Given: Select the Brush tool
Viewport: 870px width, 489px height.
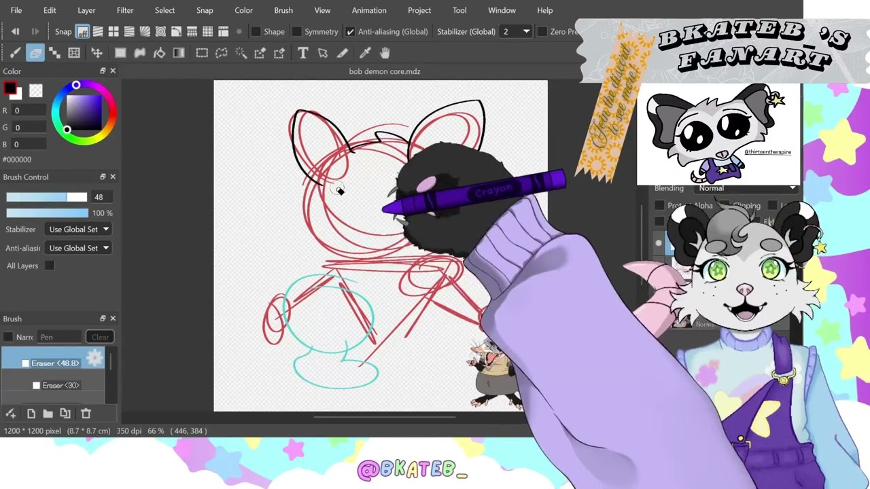Looking at the screenshot, I should pos(15,53).
